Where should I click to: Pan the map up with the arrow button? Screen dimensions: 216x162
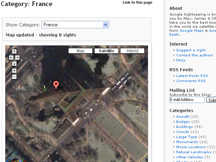tap(14, 52)
